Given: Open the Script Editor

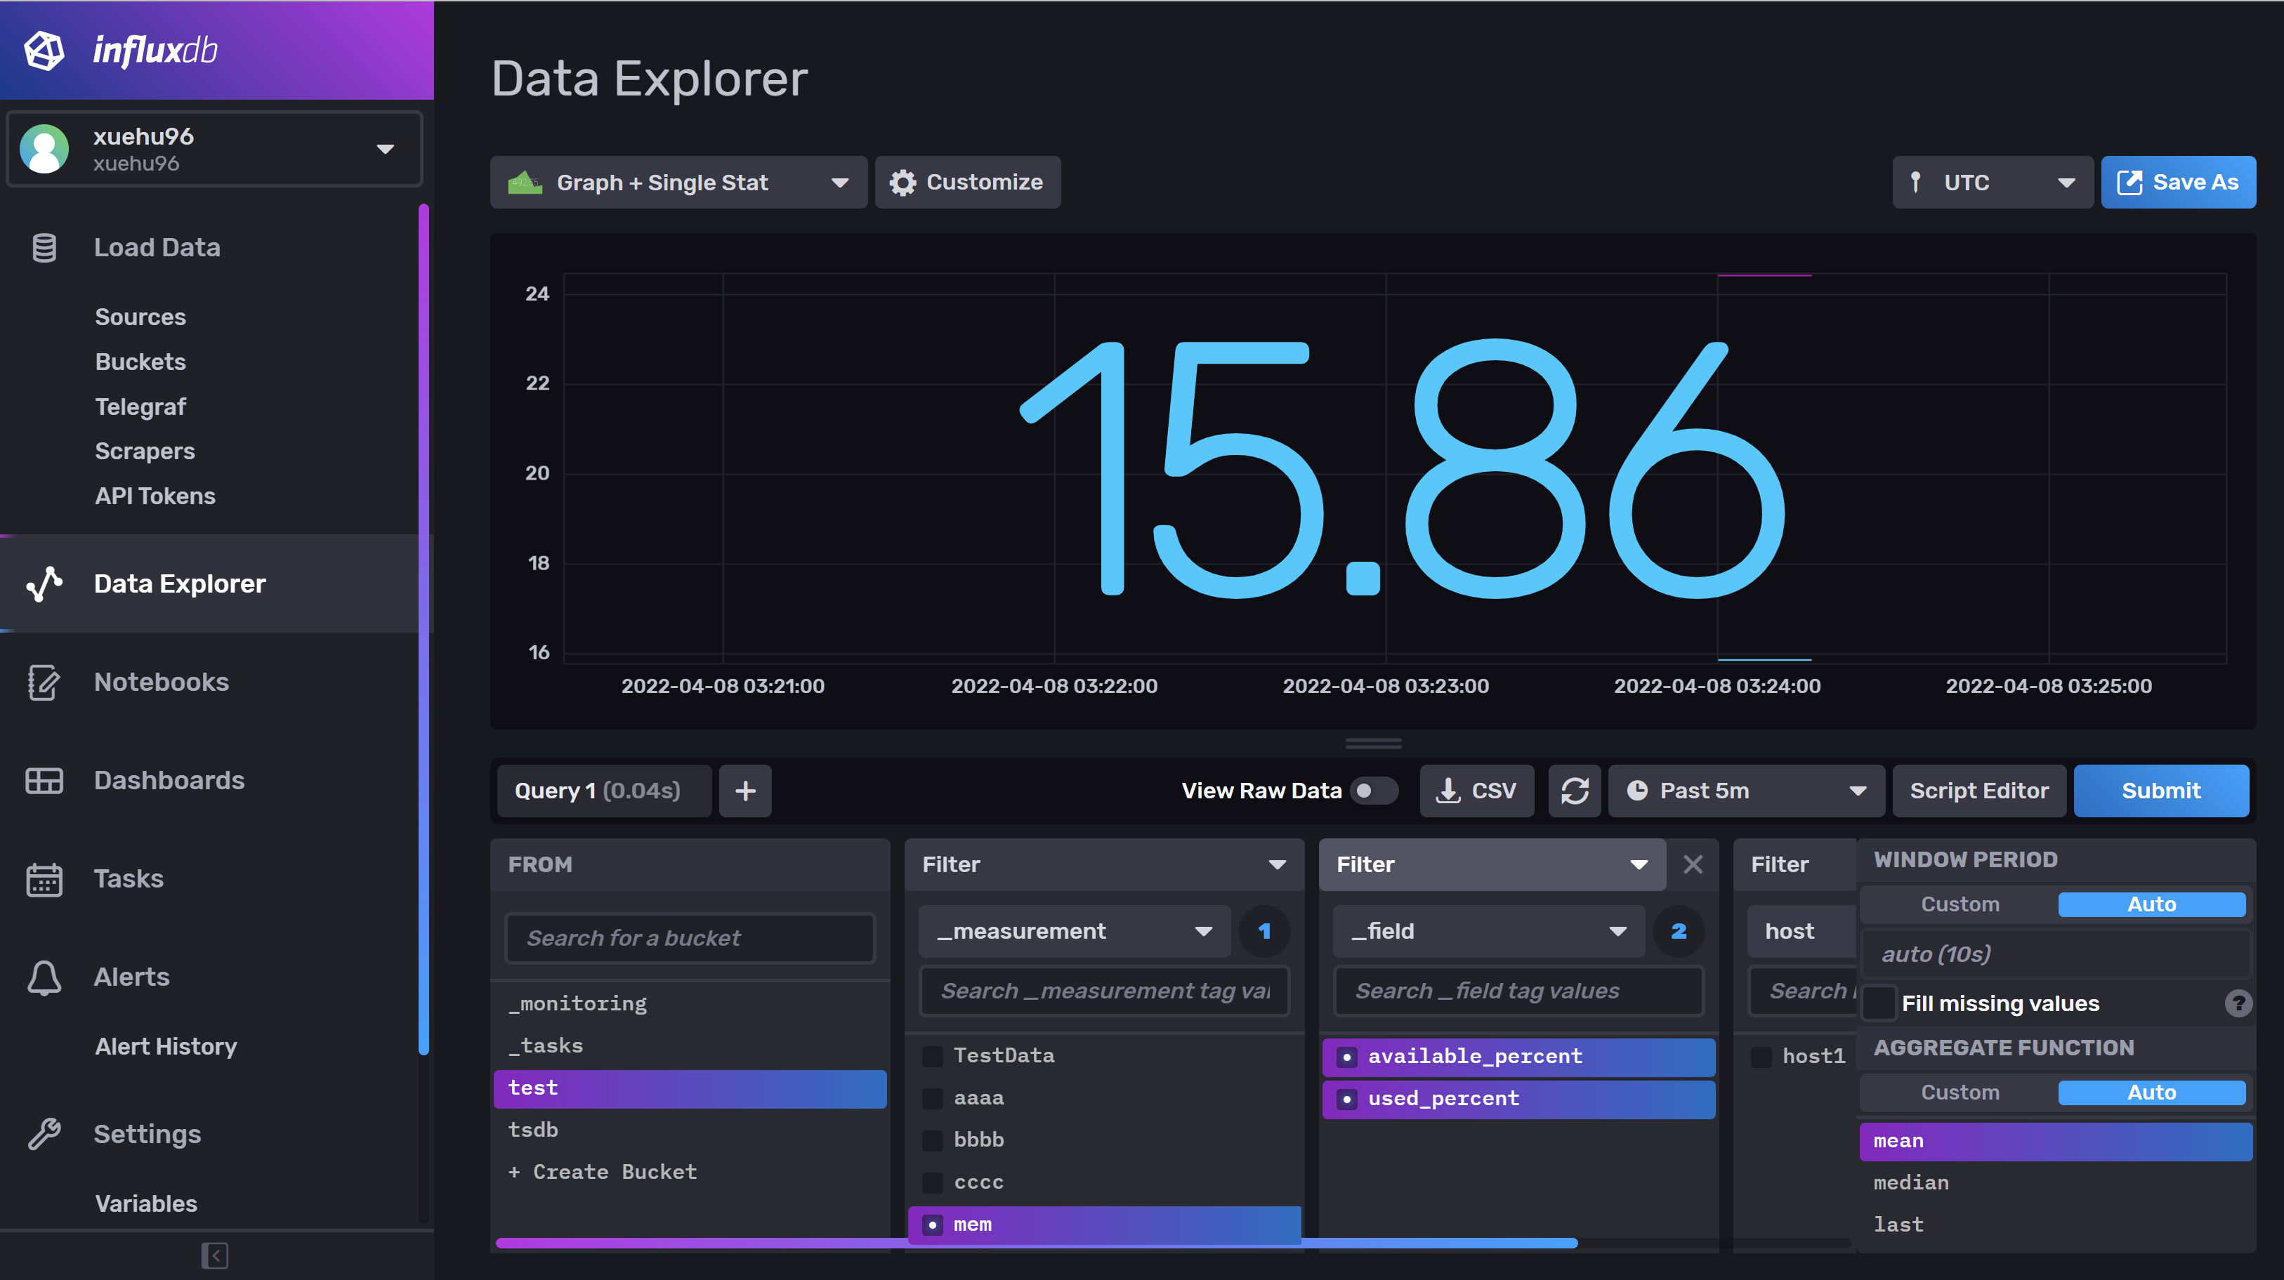Looking at the screenshot, I should tap(1979, 790).
